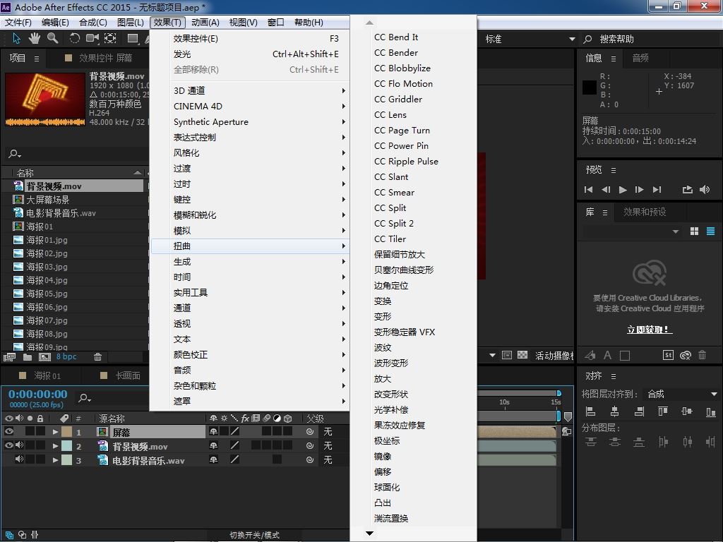Select the Zoom magnifier tool
This screenshot has height=542, width=723.
(x=52, y=38)
